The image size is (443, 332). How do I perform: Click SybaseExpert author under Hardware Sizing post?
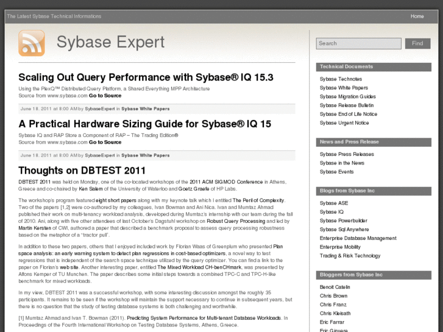100,155
